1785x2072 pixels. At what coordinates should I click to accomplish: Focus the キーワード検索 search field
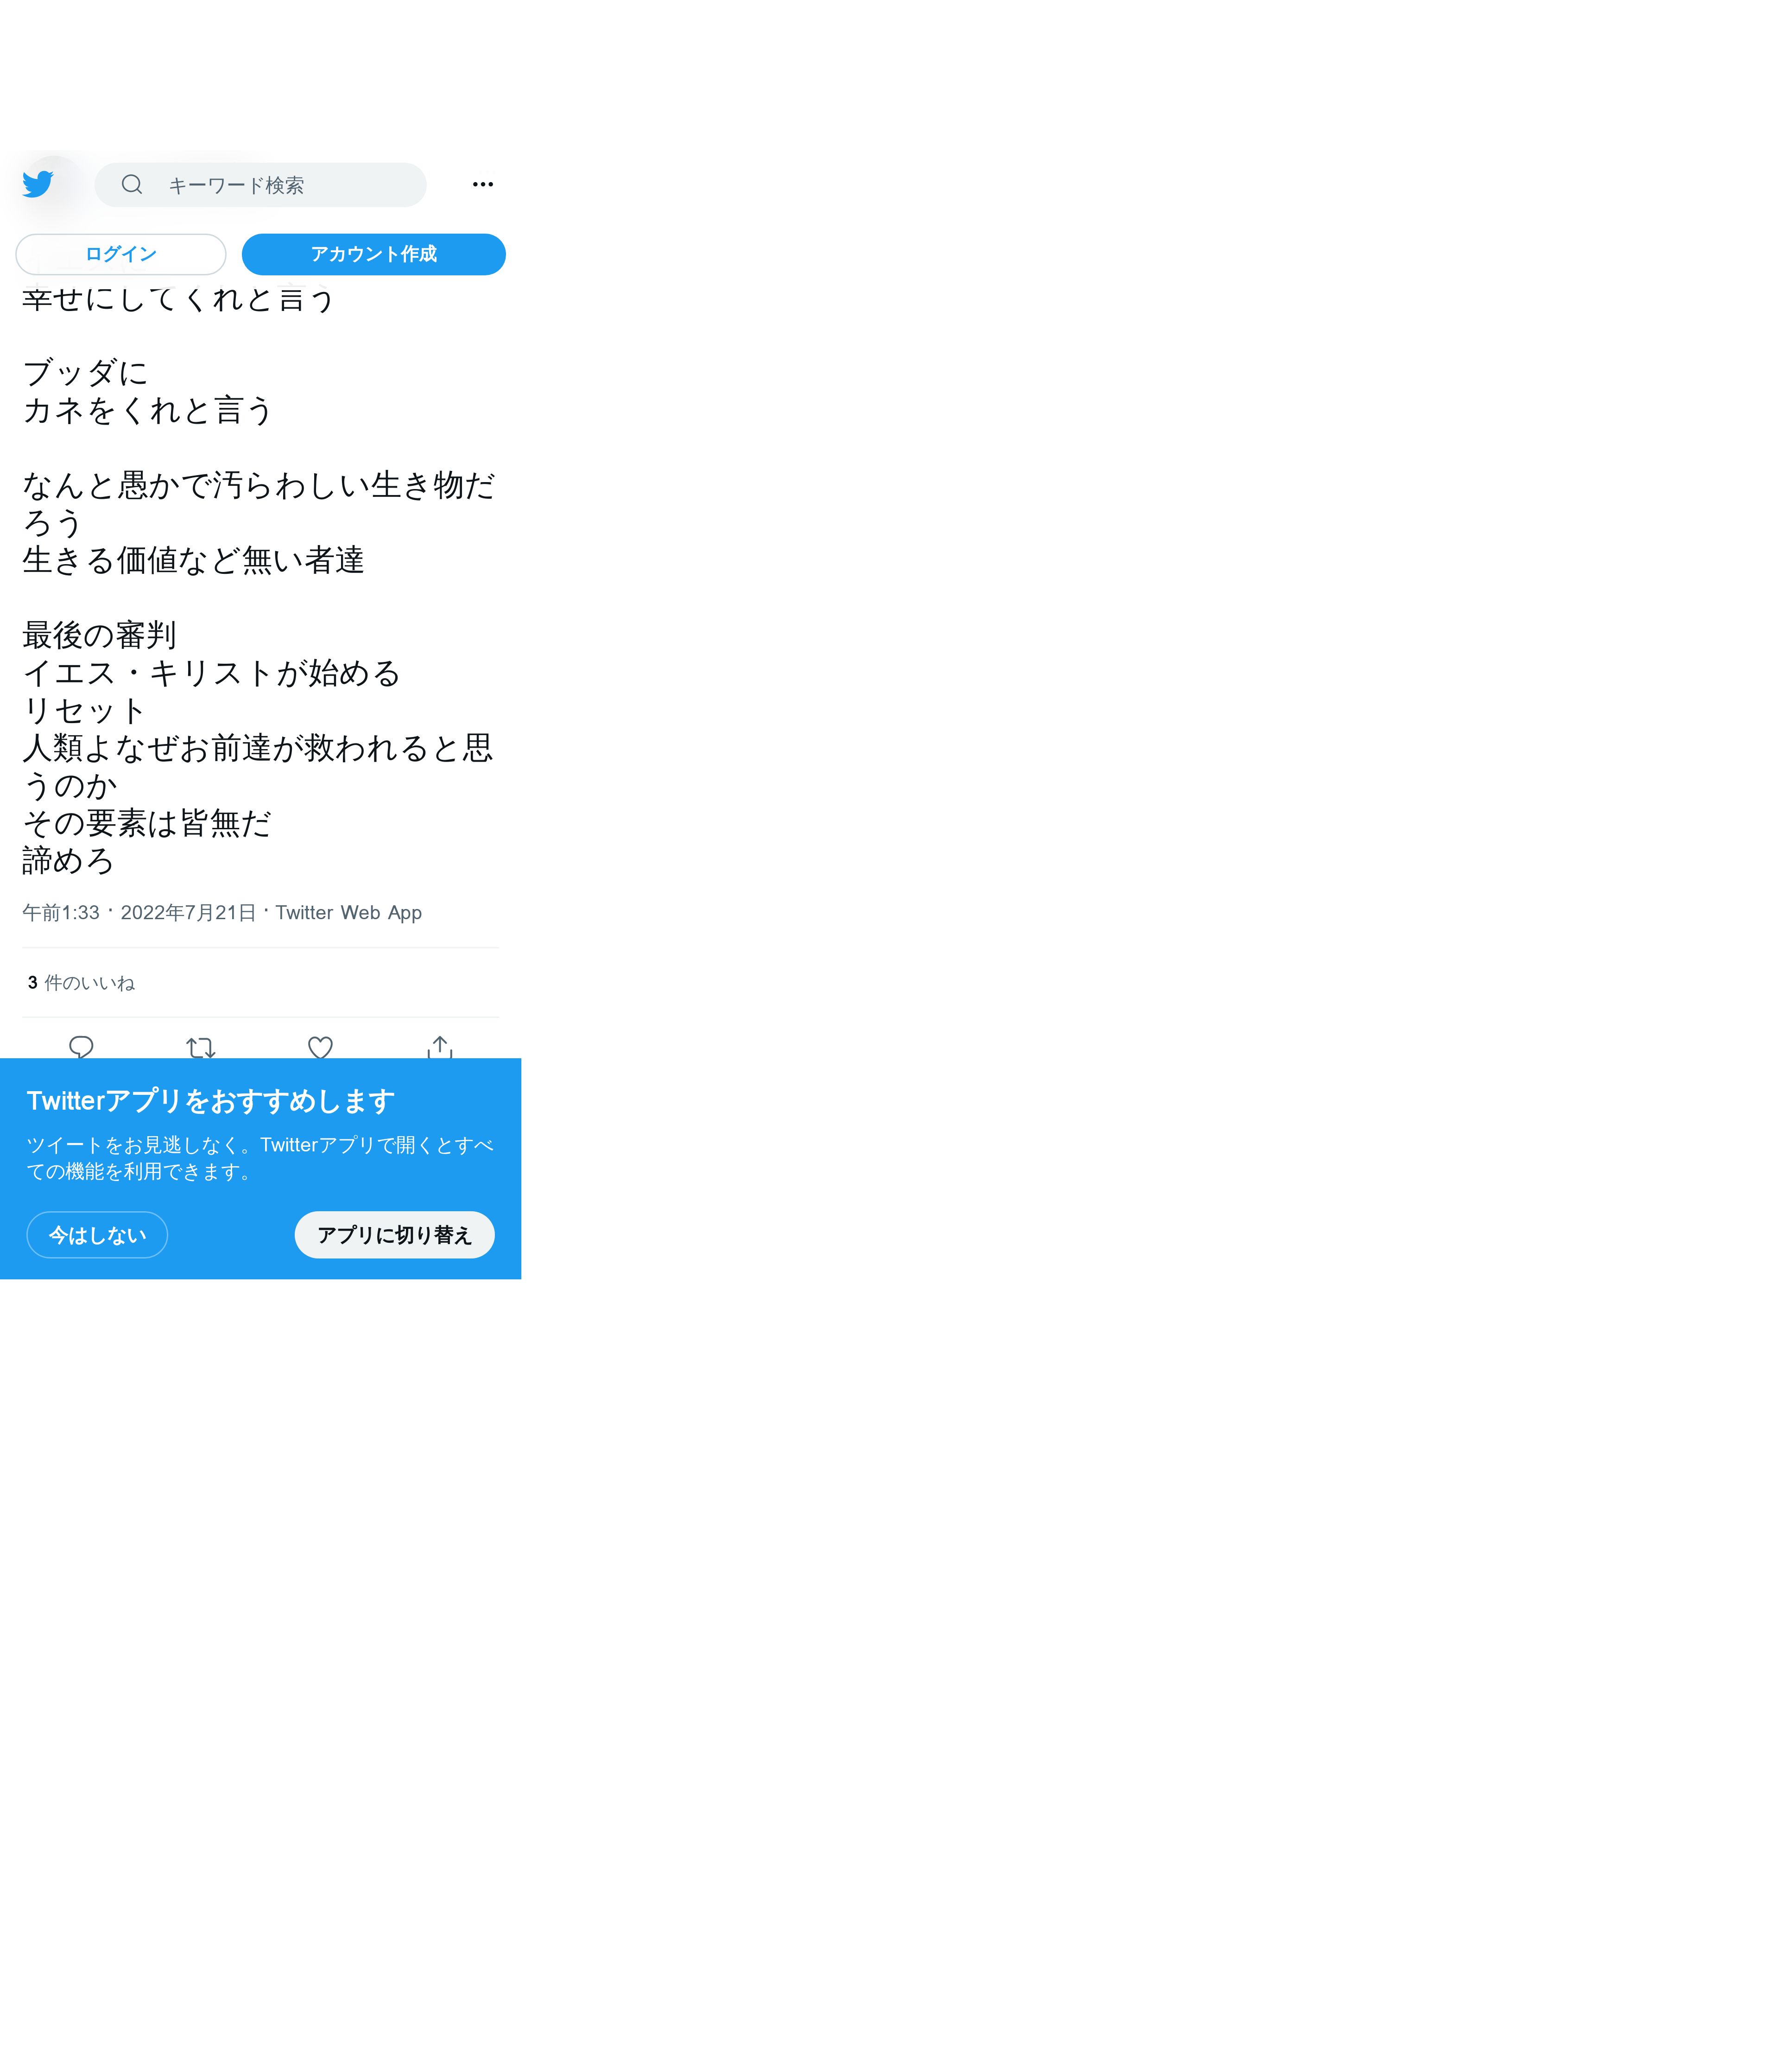[280, 185]
